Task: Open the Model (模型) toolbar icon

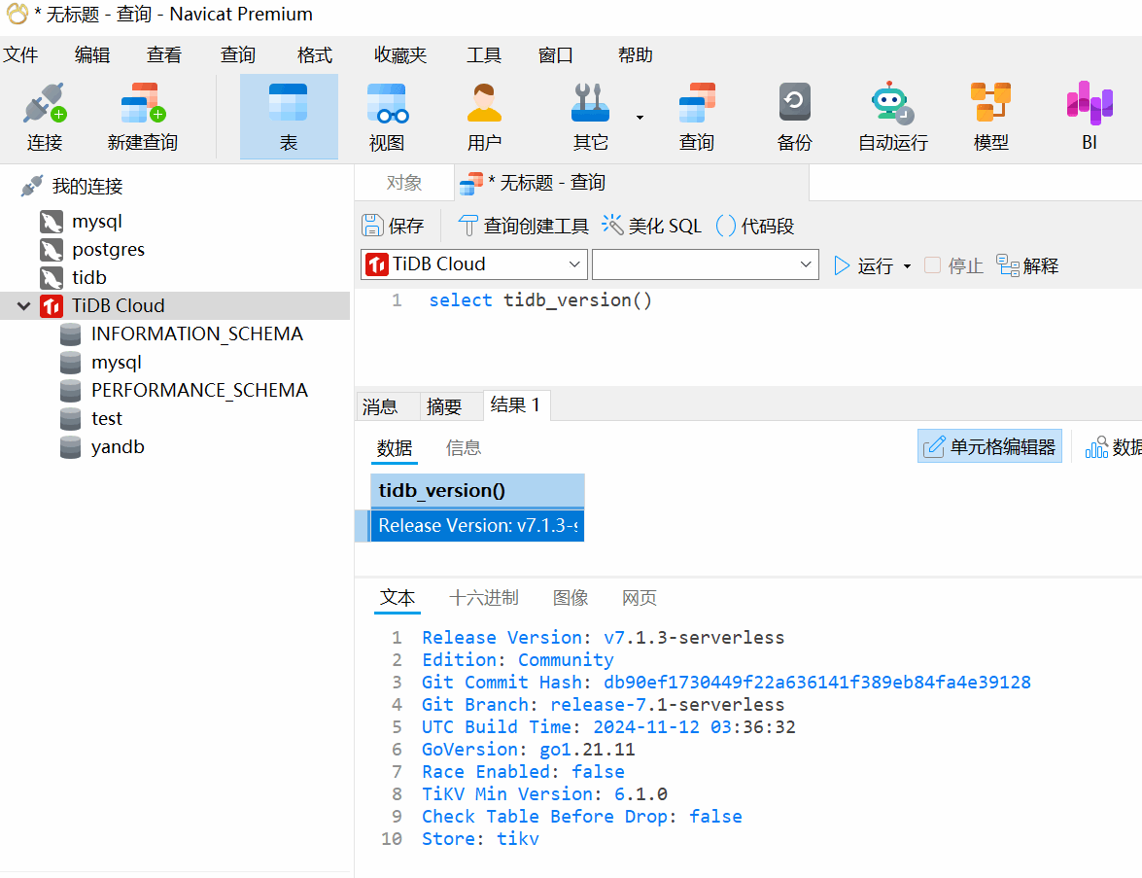Action: click(x=990, y=117)
